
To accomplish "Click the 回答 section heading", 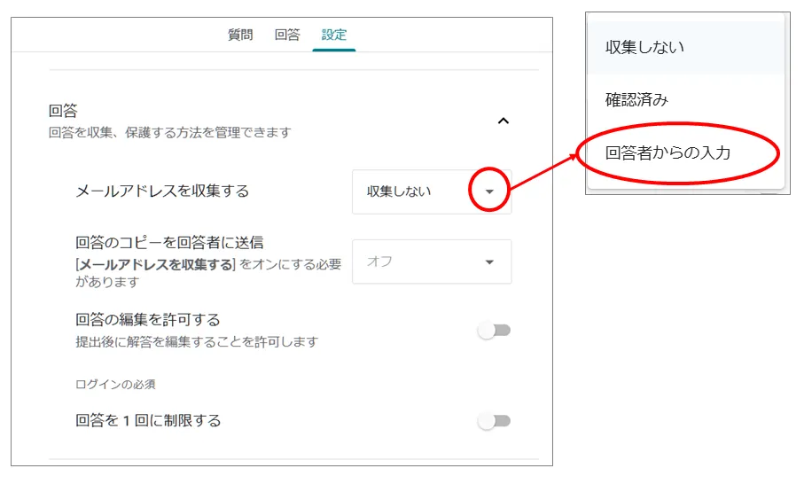I will coord(63,111).
